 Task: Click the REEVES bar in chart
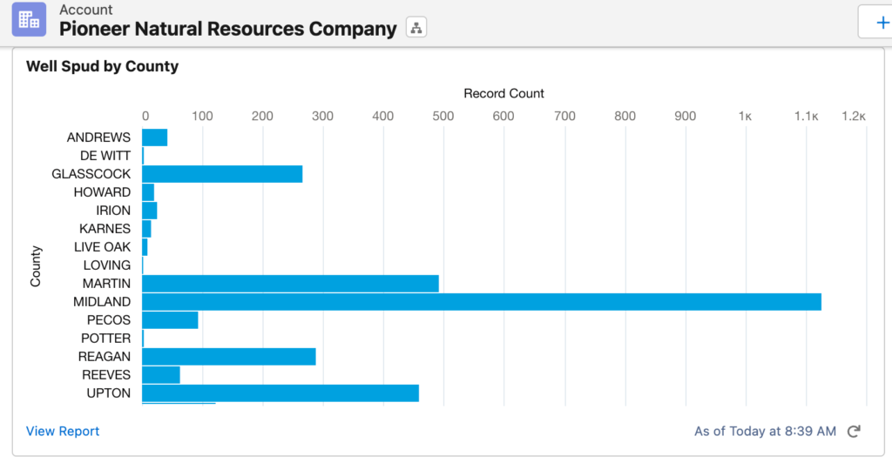click(161, 375)
